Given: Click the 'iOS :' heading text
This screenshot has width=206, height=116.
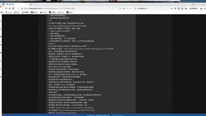Looking at the screenshot, I should pos(50,21).
